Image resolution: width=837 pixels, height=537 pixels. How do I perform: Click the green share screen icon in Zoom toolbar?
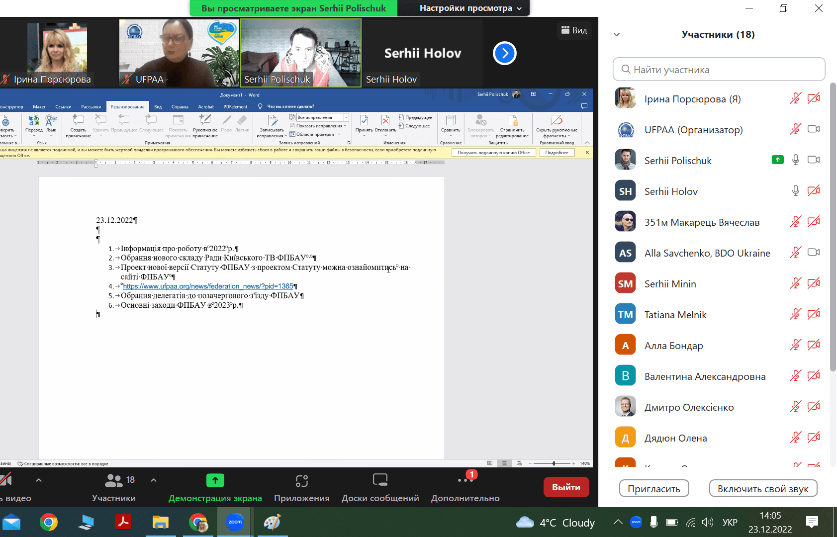coord(215,480)
